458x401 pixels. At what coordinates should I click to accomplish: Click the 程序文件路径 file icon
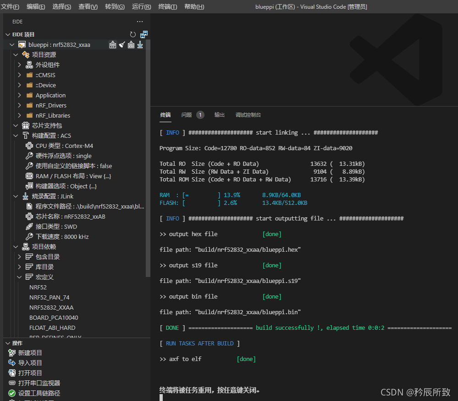click(x=29, y=206)
